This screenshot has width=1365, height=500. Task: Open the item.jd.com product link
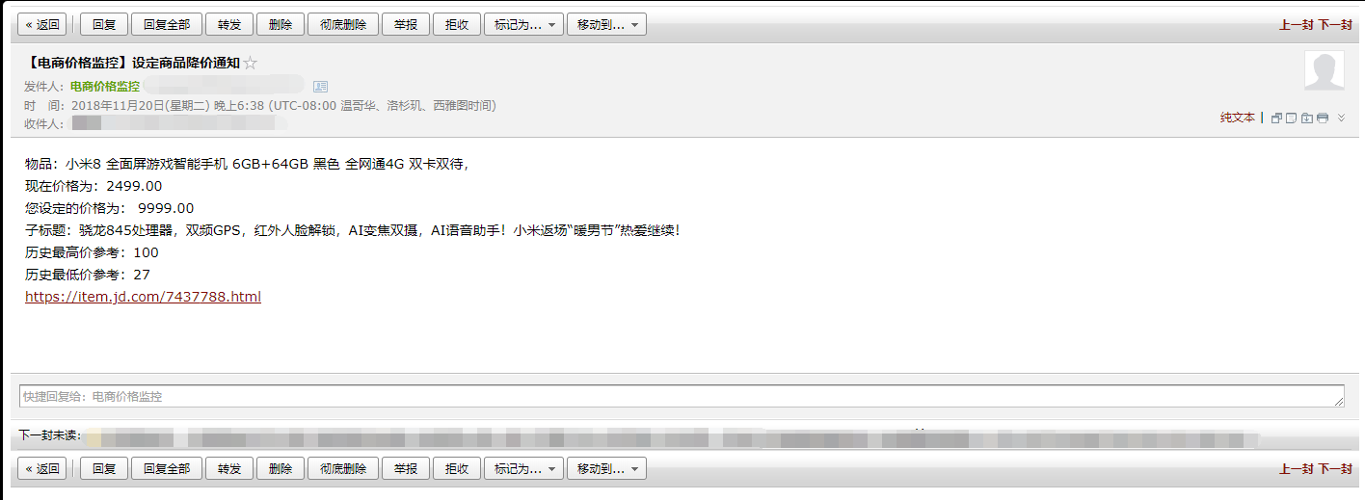[143, 297]
